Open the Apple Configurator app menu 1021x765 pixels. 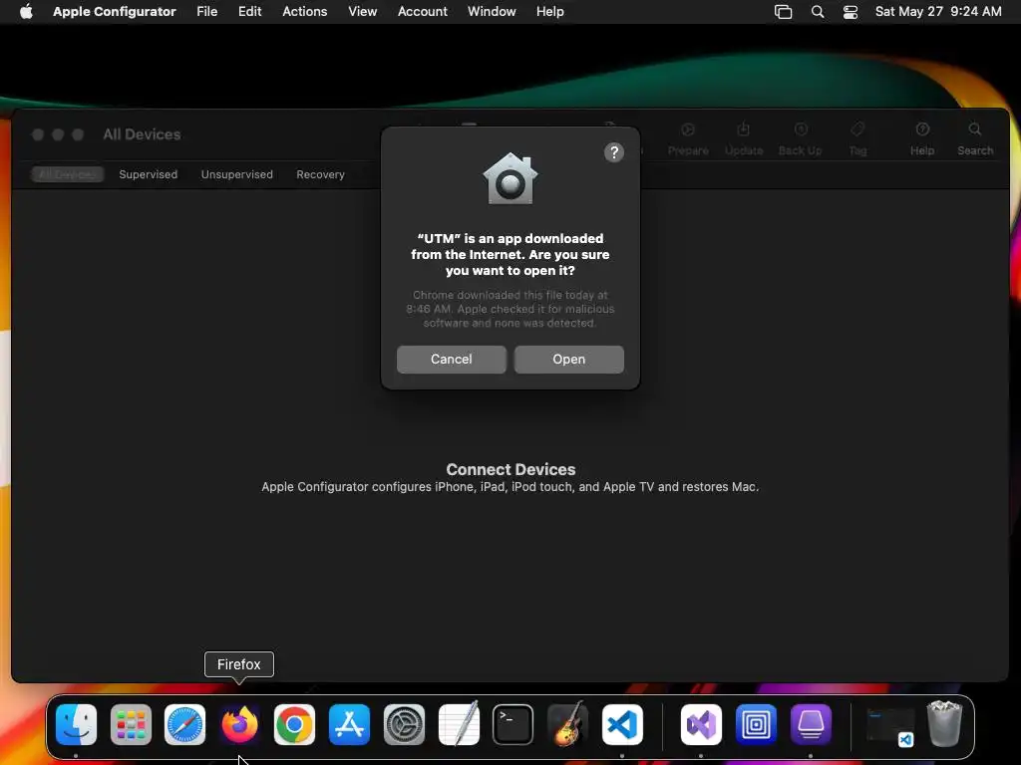point(115,12)
